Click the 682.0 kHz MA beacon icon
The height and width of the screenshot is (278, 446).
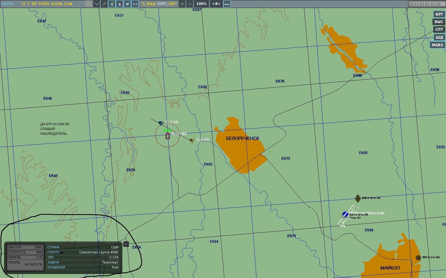pyautogui.click(x=418, y=258)
